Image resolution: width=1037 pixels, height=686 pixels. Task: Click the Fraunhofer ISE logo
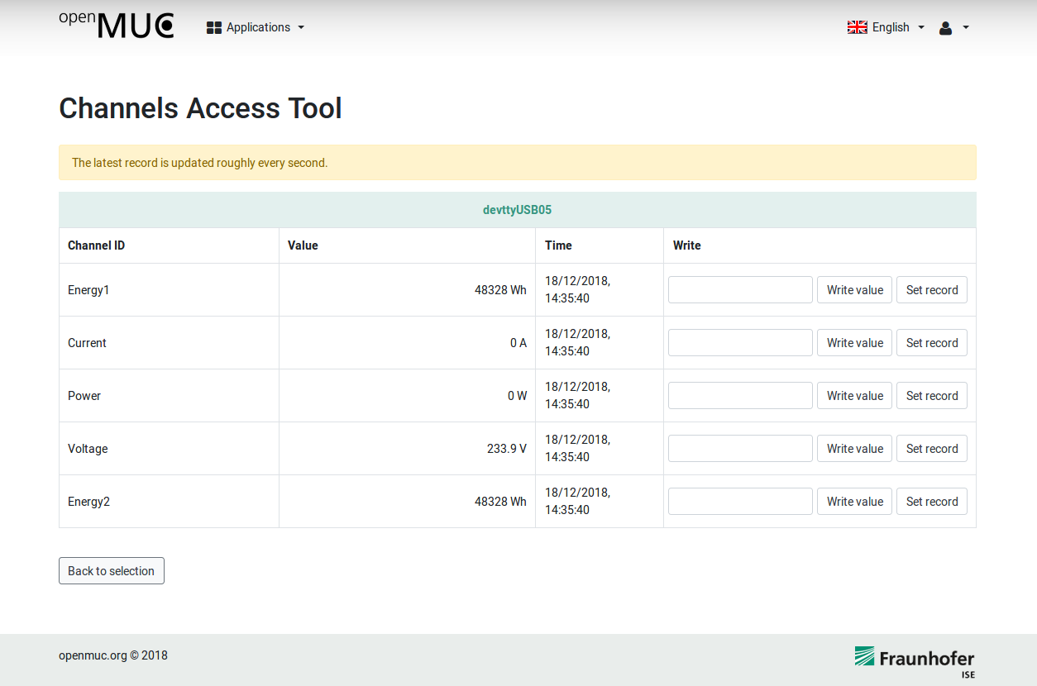pyautogui.click(x=915, y=658)
